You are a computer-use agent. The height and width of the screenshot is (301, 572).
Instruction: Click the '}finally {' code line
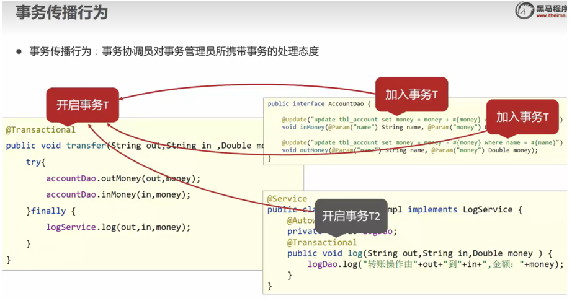51,211
